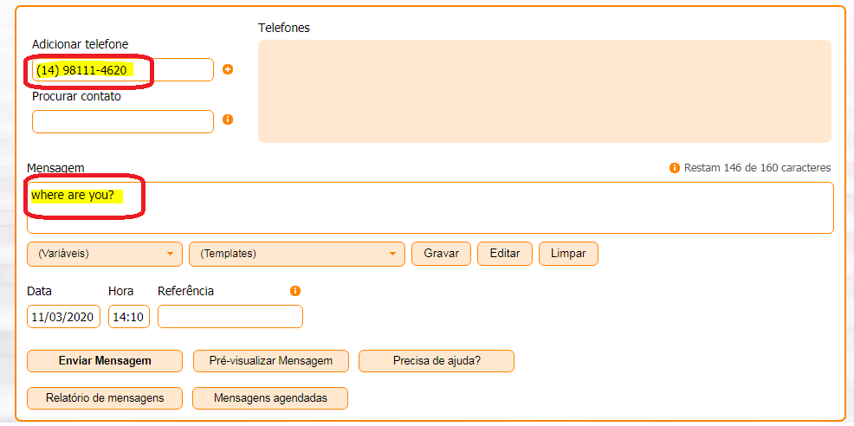854x426 pixels.
Task: Select the Data field showing 11/03/2020
Action: coord(64,317)
